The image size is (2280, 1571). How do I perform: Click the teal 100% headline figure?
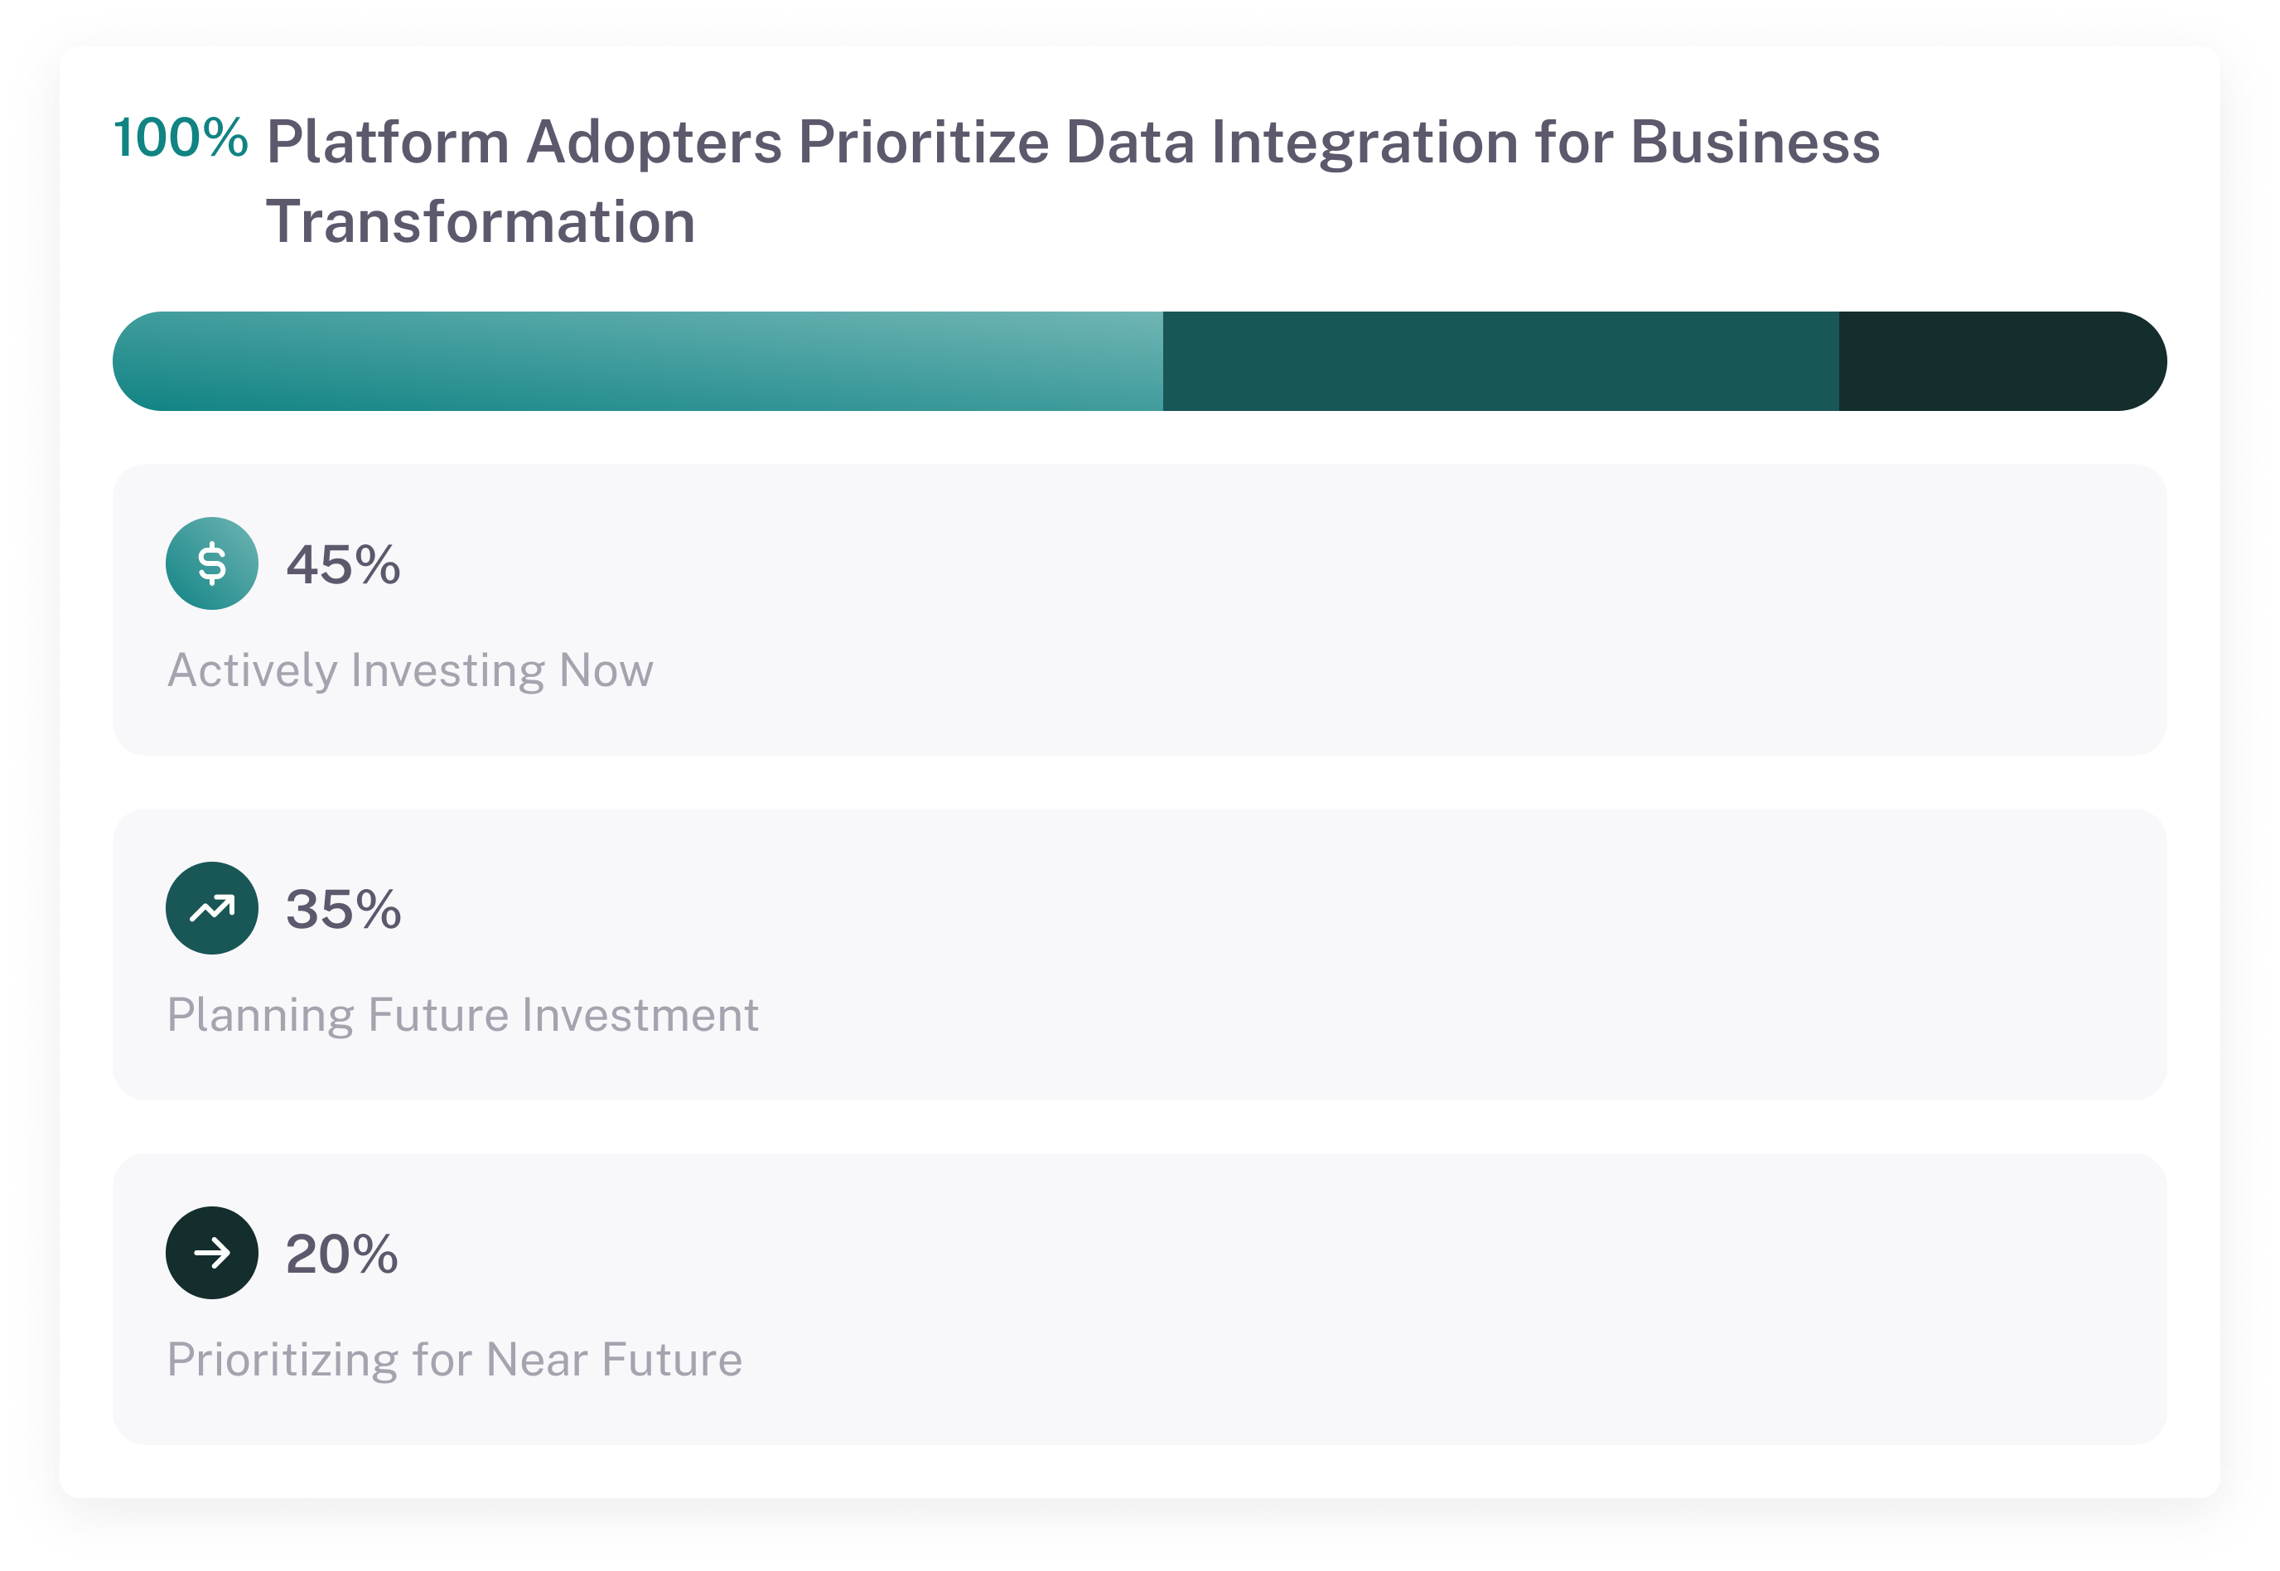pyautogui.click(x=180, y=138)
